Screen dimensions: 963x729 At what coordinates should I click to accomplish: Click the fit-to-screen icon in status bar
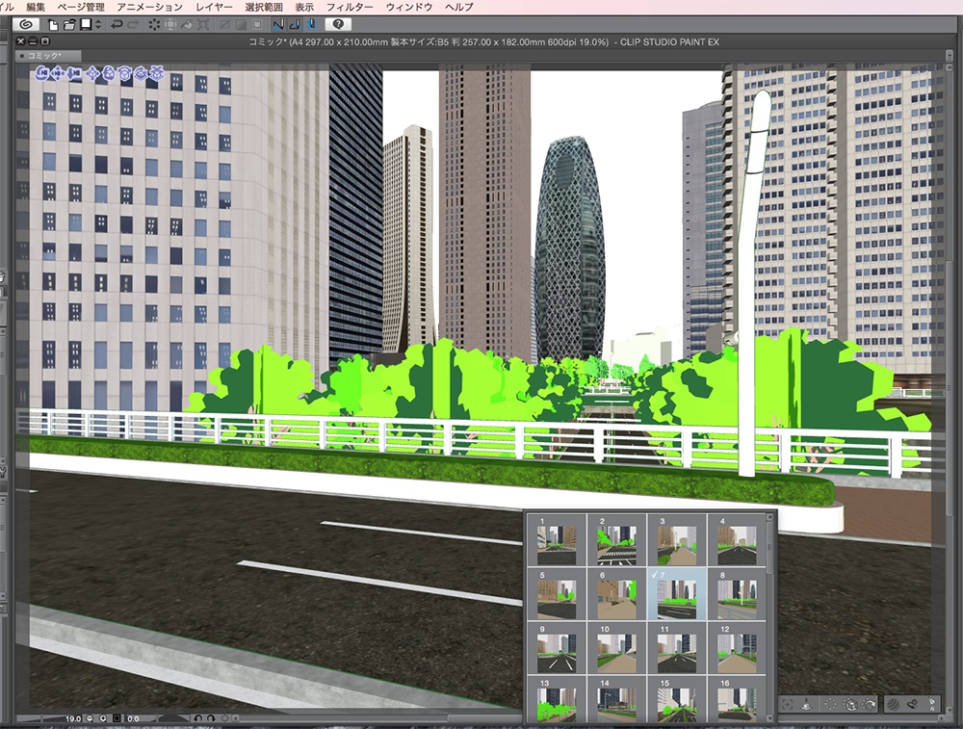(117, 718)
